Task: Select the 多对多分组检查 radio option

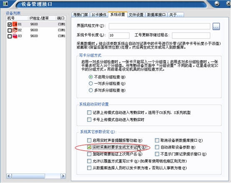Action: [x=91, y=90]
